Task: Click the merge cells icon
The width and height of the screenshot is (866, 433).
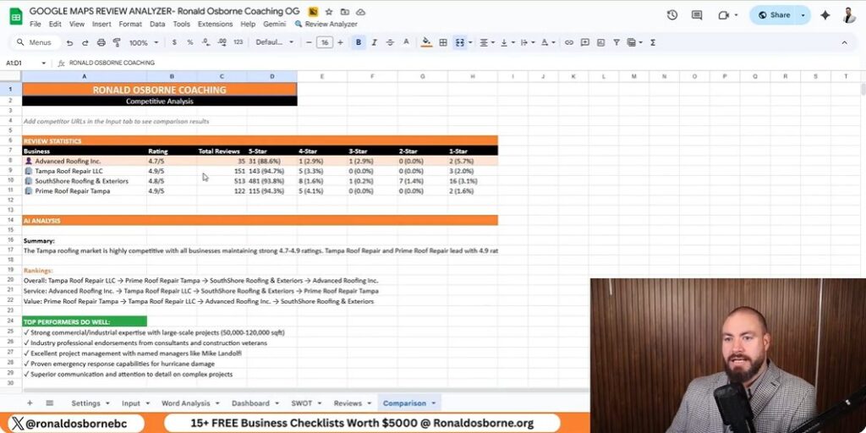Action: click(x=459, y=42)
